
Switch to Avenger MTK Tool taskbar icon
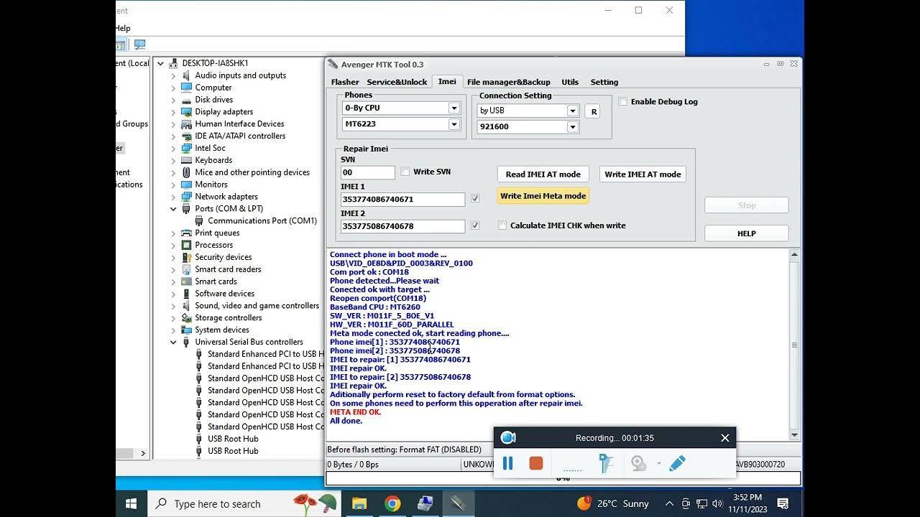[x=459, y=503]
